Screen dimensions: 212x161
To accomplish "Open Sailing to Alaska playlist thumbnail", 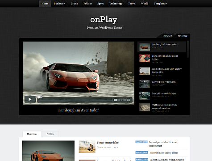I will point(145,71).
